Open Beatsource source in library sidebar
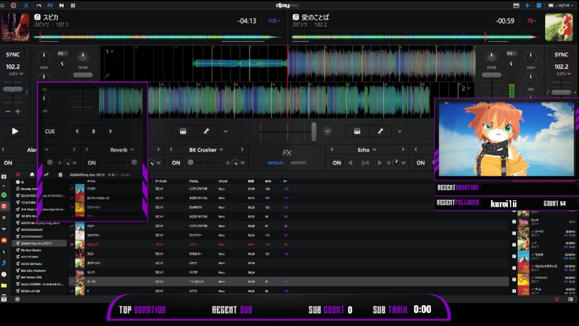Screen dimensions: 579x326 tap(4, 252)
